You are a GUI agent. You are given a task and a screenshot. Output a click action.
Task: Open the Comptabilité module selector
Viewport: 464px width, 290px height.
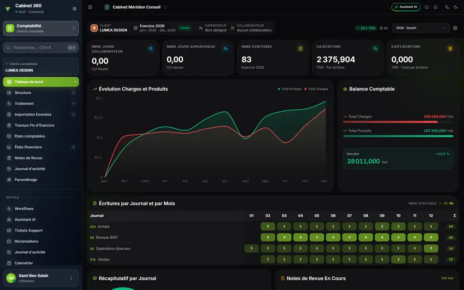pyautogui.click(x=41, y=29)
